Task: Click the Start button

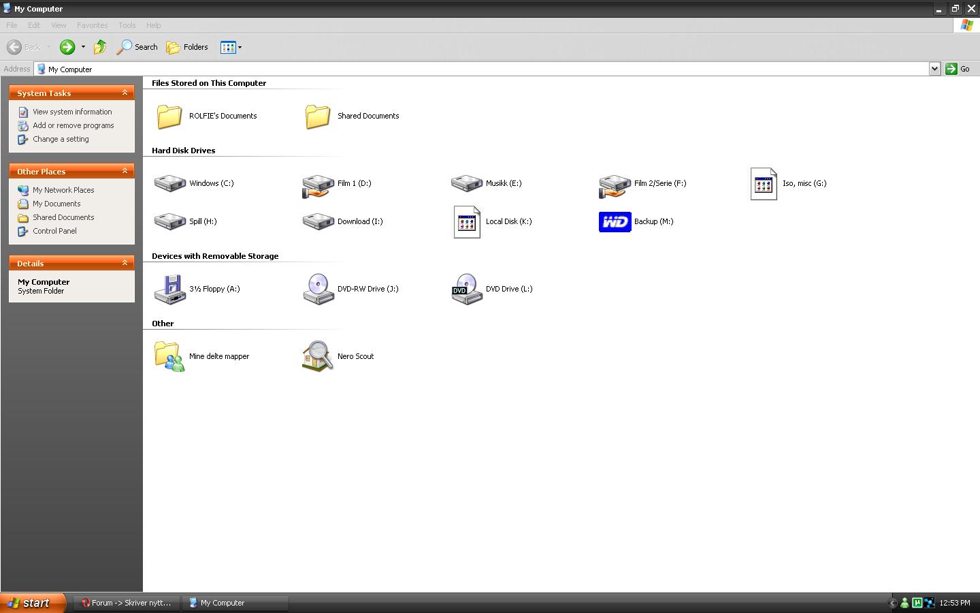Action: 33,603
